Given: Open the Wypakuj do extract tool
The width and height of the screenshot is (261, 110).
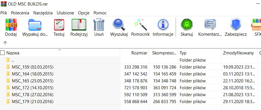Looking at the screenshot, I should [35, 25].
